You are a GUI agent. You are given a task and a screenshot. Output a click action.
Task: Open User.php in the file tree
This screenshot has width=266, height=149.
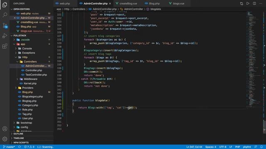(27, 118)
